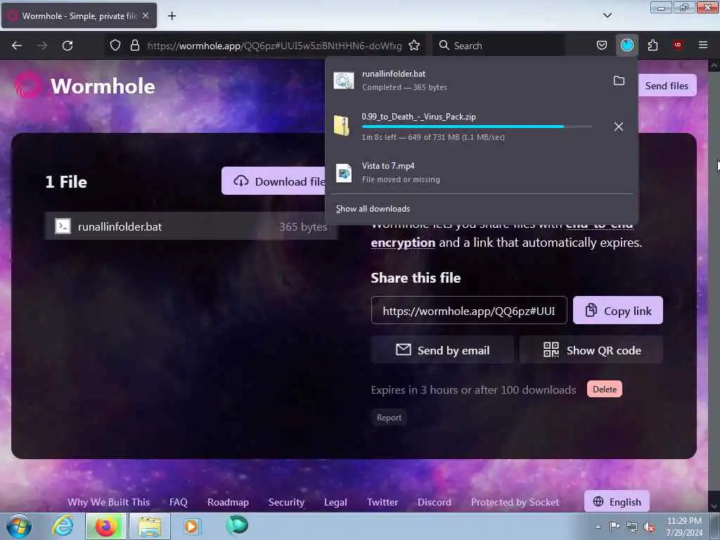Click the Firefox taskbar icon
720x540 pixels.
(x=105, y=526)
